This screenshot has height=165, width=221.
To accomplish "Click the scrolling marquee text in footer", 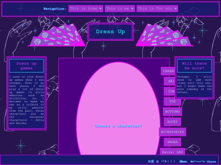I will point(183,161).
